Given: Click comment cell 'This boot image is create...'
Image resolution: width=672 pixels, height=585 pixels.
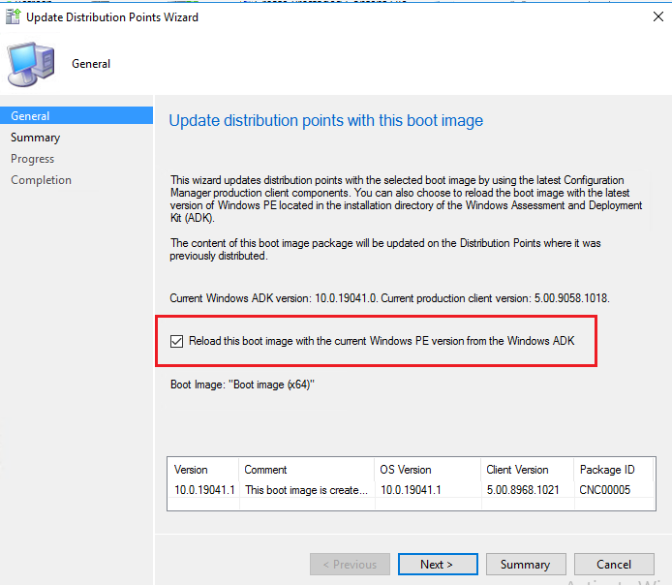Looking at the screenshot, I should coord(306,489).
